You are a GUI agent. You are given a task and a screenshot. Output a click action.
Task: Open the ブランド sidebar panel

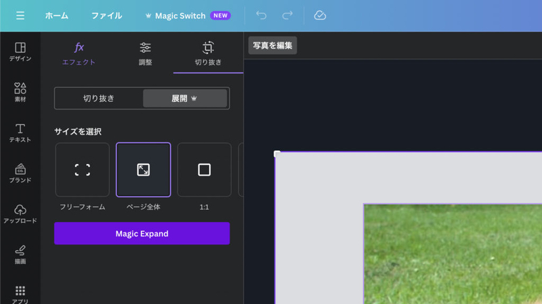click(x=20, y=173)
